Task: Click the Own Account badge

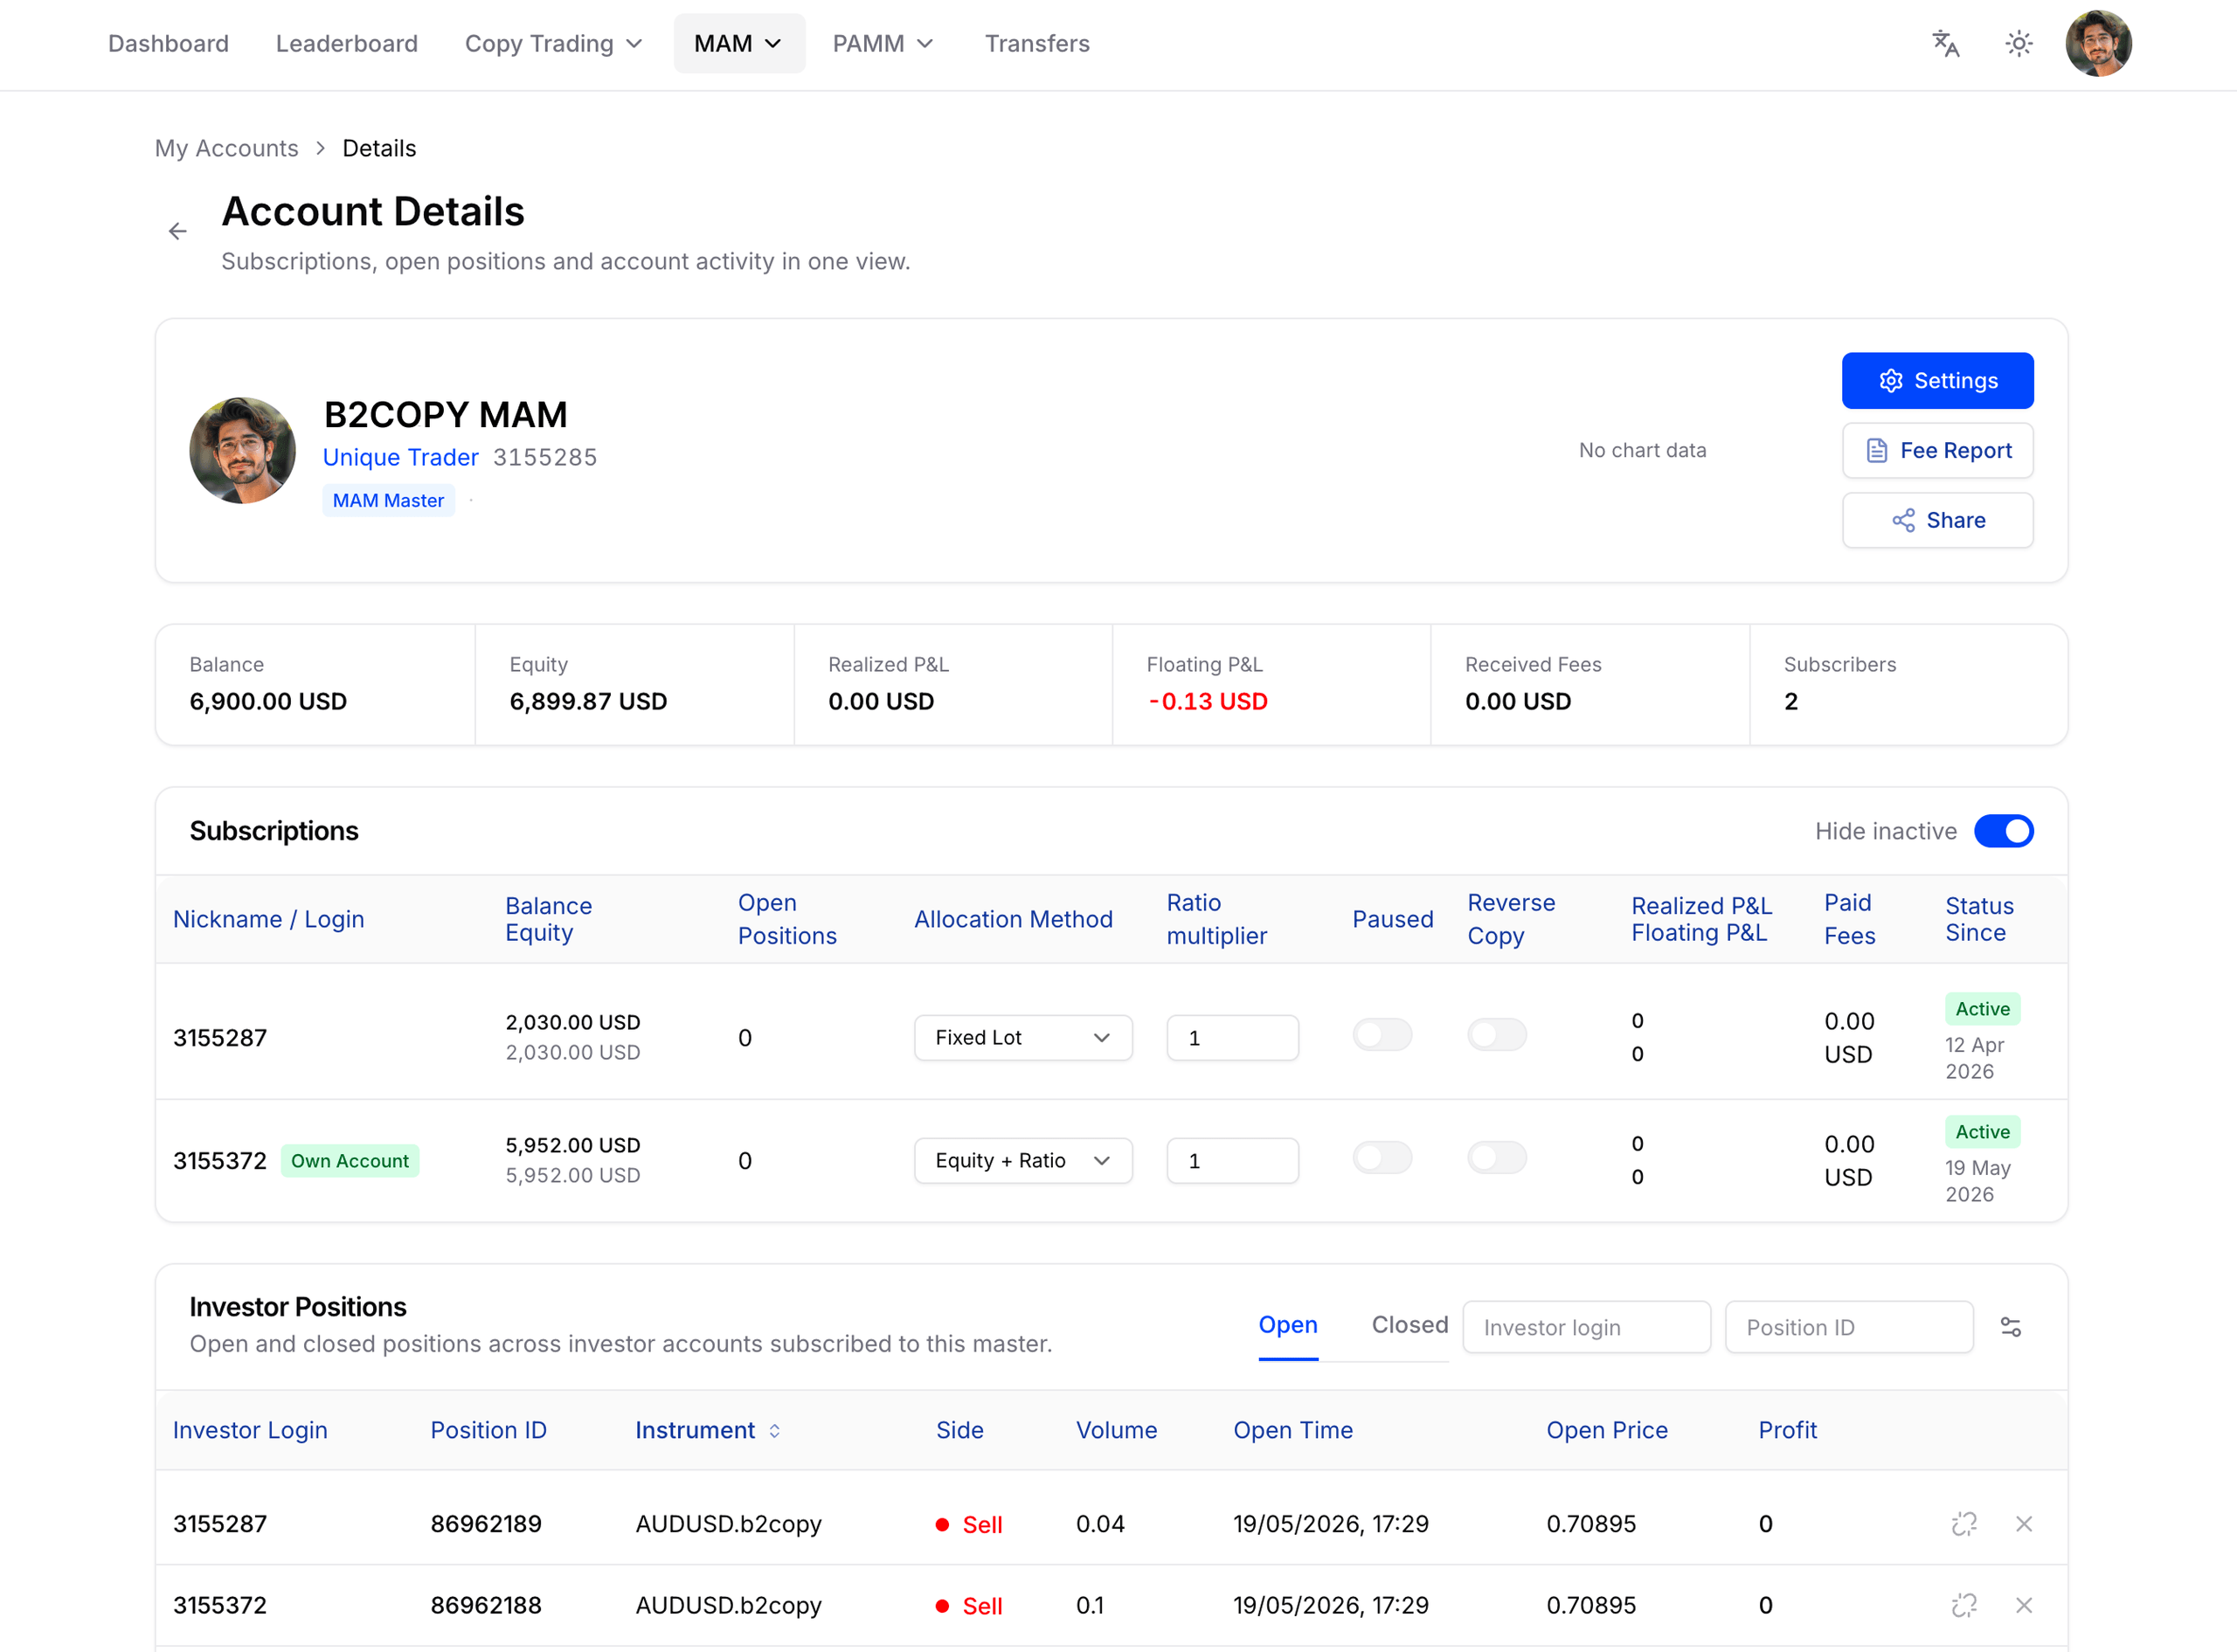Action: (x=350, y=1161)
